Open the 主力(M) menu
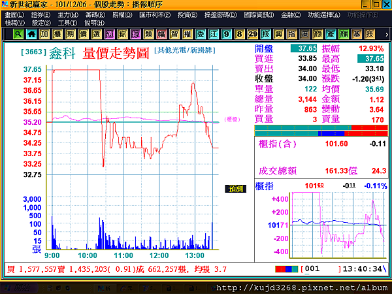 pyautogui.click(x=68, y=15)
